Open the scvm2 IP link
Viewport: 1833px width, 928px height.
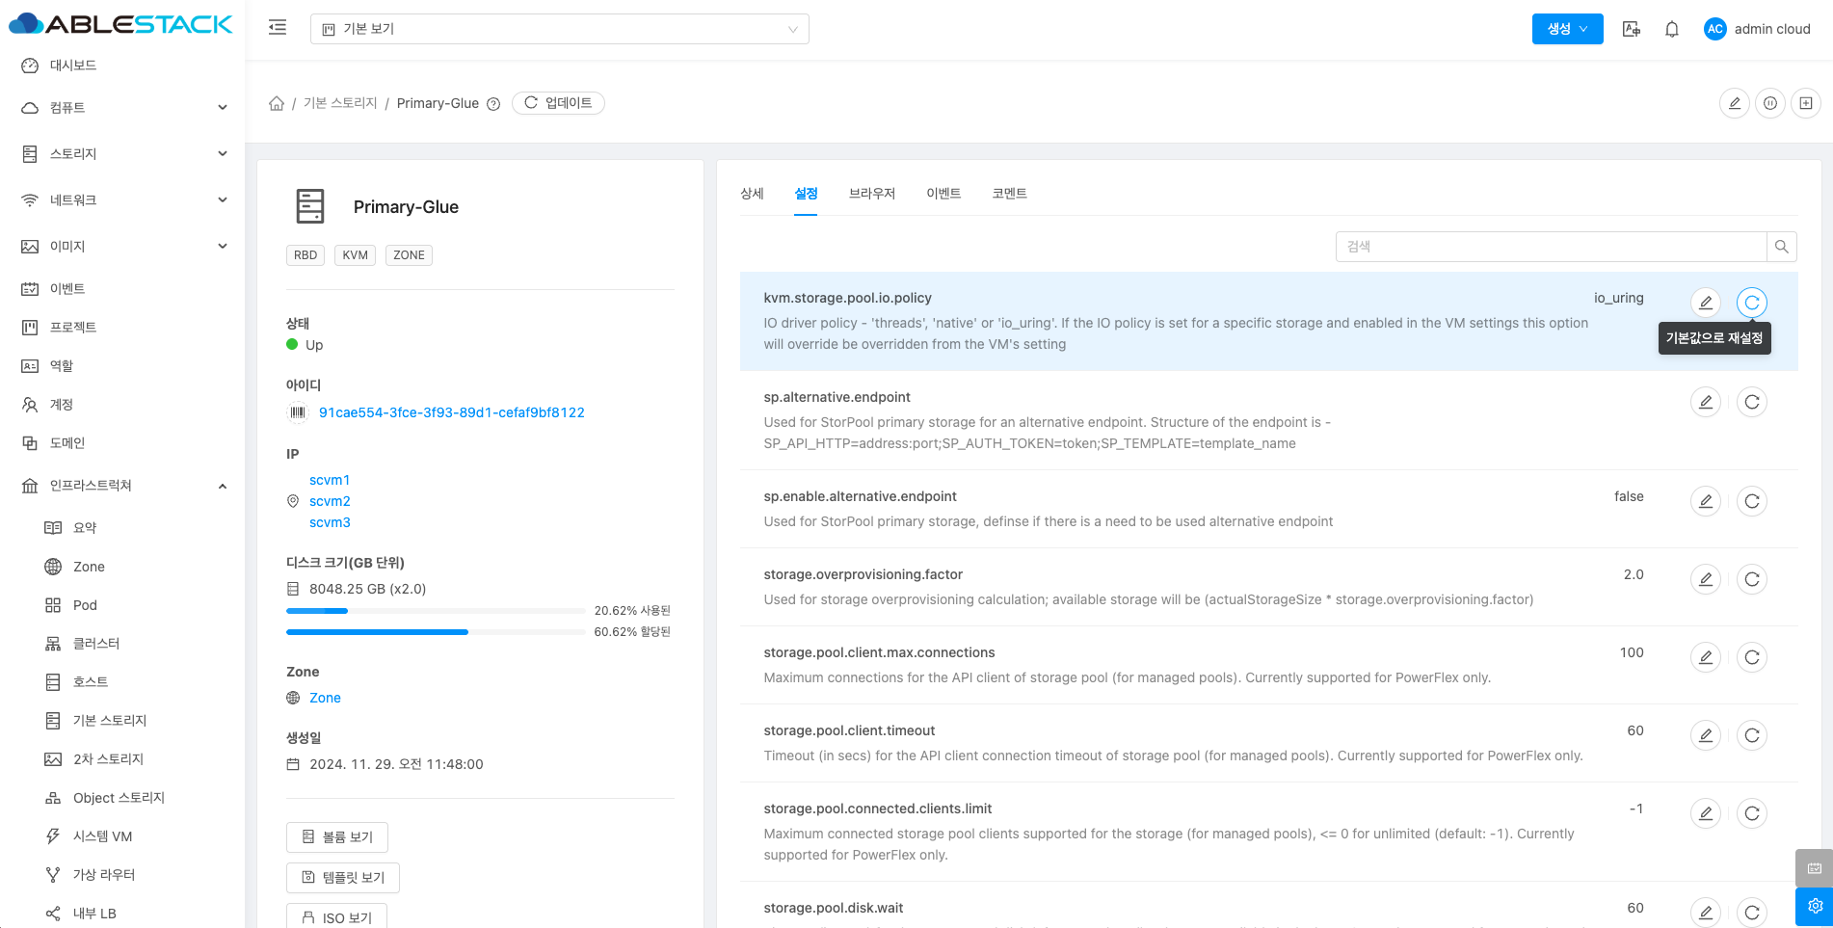(x=330, y=501)
